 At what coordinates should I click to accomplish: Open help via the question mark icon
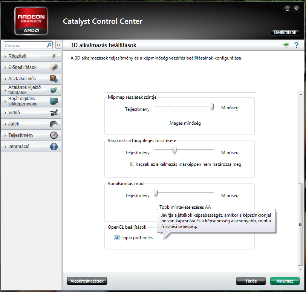coord(296,45)
